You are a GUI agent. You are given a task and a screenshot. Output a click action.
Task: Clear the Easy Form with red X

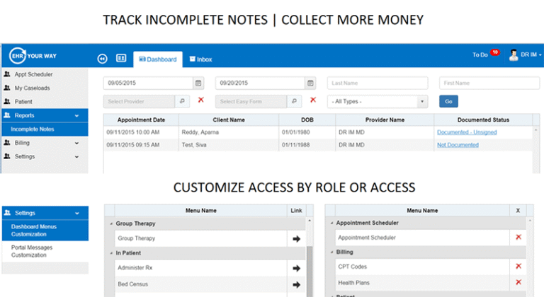click(313, 100)
